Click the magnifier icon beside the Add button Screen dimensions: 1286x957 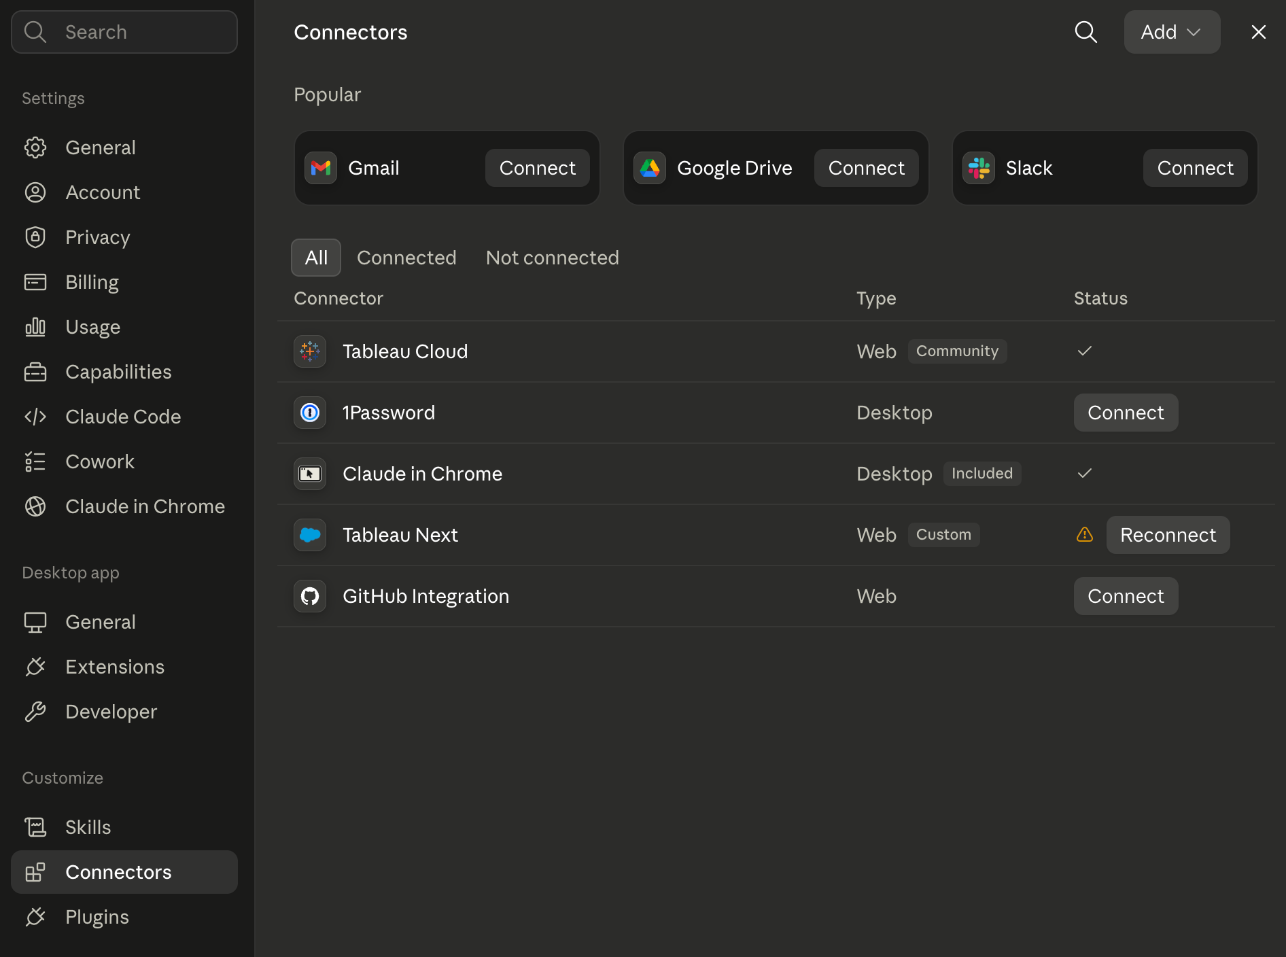(1086, 32)
